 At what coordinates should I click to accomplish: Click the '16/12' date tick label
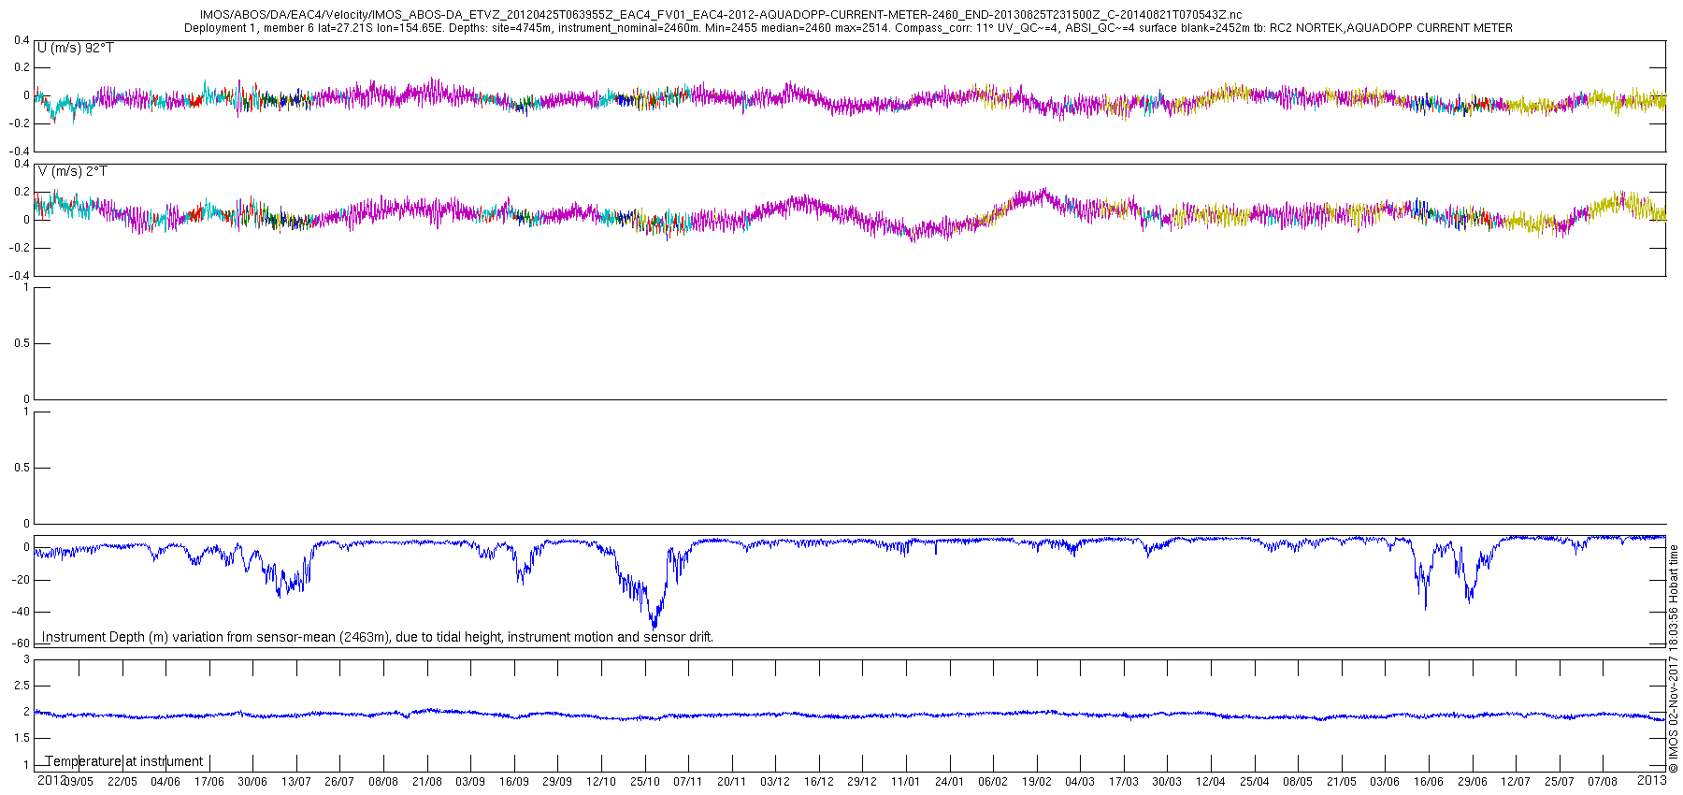click(x=819, y=782)
